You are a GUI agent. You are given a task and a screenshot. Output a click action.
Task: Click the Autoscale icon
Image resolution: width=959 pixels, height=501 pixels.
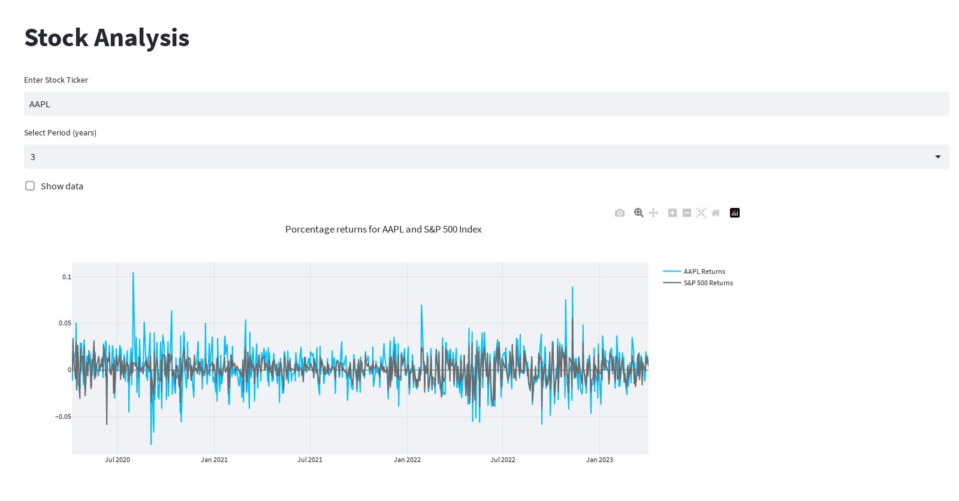(x=701, y=213)
